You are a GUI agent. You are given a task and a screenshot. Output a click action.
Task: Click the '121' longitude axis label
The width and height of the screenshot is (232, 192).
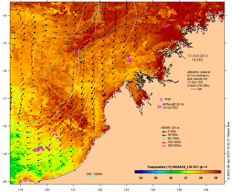click(x=73, y=190)
